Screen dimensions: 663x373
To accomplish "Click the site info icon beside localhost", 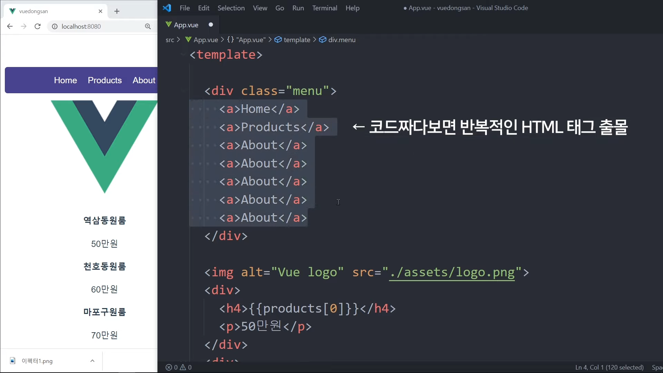I will click(55, 26).
